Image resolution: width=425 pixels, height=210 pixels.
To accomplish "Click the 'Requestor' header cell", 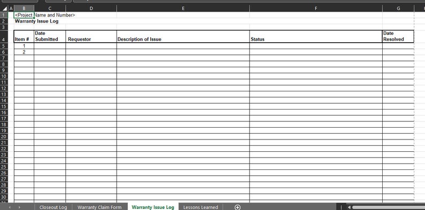I will point(91,36).
